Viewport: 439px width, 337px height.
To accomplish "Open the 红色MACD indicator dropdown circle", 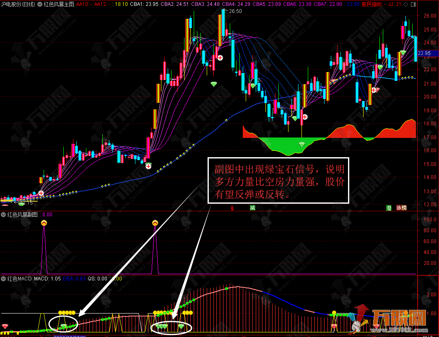I will click(x=3, y=279).
